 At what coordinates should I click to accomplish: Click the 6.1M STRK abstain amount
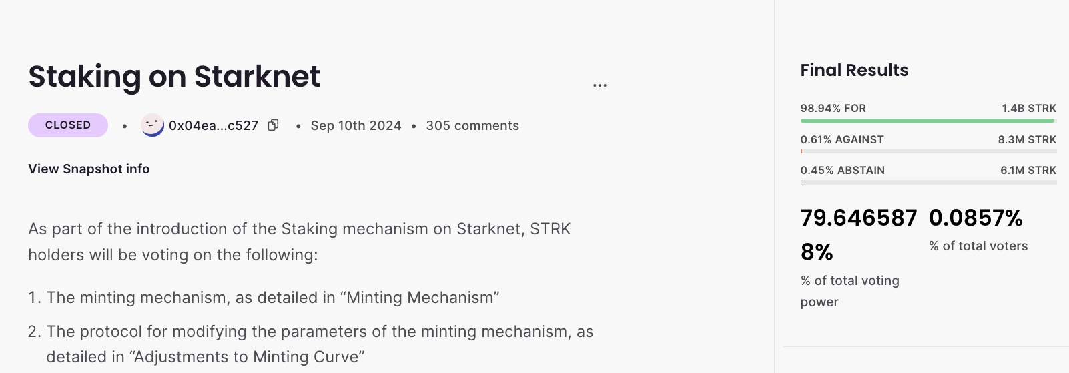(1028, 170)
